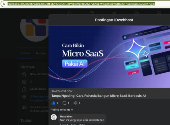Open the Marketplace storefront icon in top navigation
170x125 pixels.
[159, 13]
